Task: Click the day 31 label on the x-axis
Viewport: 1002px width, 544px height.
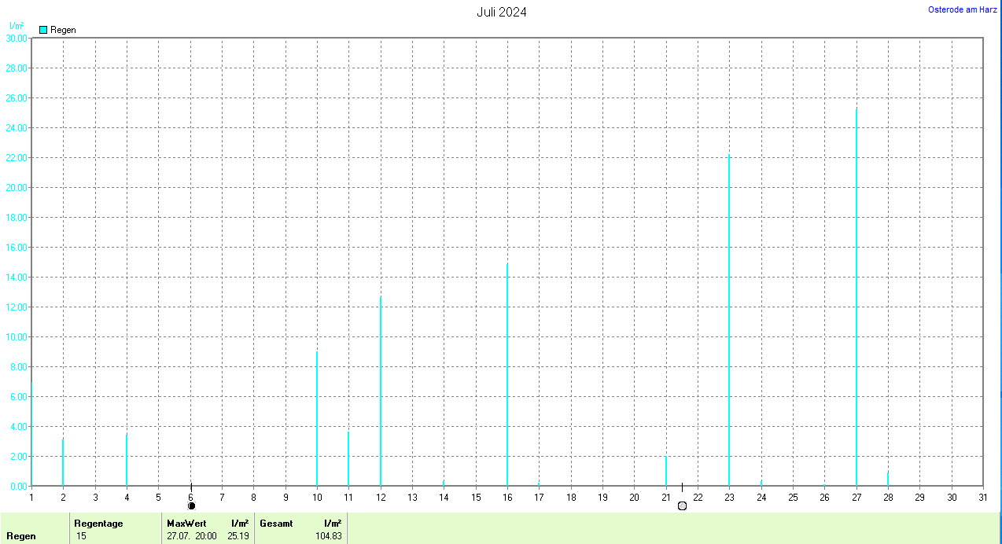Action: click(x=983, y=497)
